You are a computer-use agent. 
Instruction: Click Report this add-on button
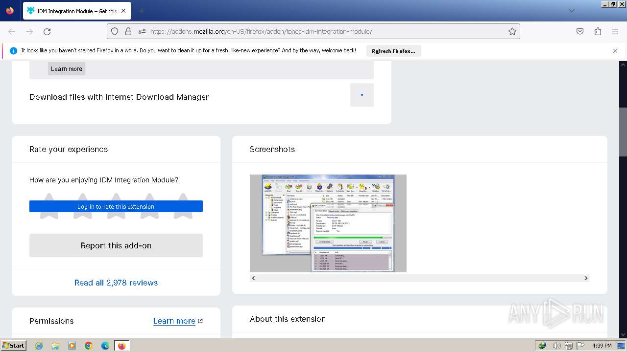pos(116,245)
